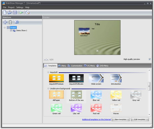The height and width of the screenshot is (129, 154).
Task: Open a project with the folder icon
Action: [10, 12]
